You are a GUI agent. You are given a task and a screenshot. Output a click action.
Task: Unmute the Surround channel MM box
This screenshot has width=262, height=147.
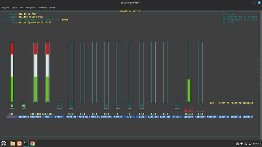106,106
